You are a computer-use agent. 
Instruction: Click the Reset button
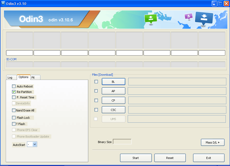click(x=170, y=158)
